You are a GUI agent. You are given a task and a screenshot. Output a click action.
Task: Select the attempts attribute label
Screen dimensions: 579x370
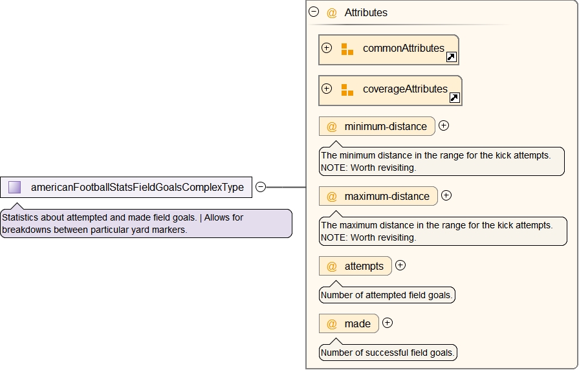(364, 266)
